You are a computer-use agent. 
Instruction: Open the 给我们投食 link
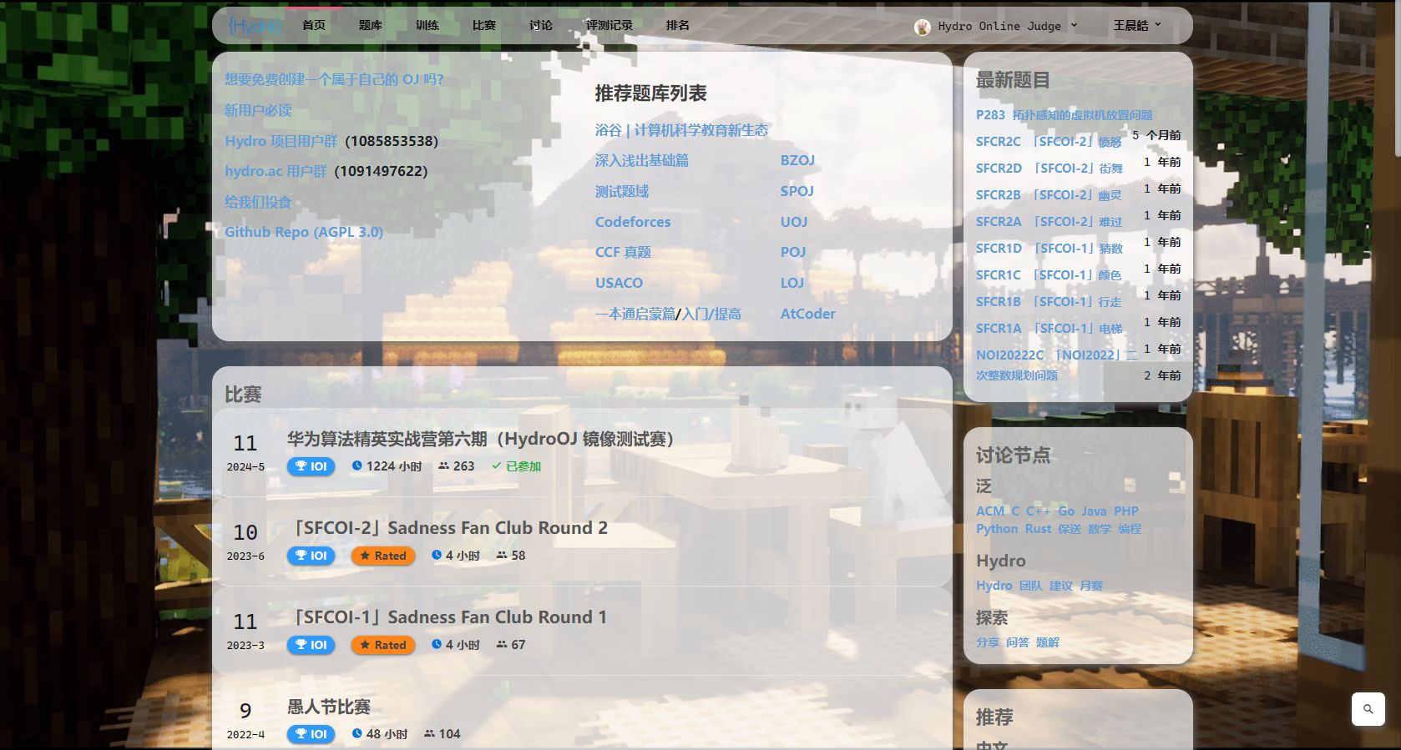pos(258,202)
